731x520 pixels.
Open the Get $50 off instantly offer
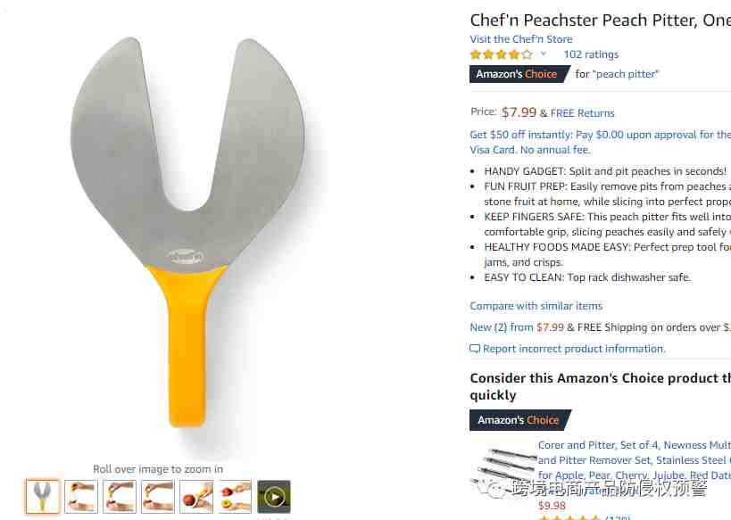pos(600,142)
